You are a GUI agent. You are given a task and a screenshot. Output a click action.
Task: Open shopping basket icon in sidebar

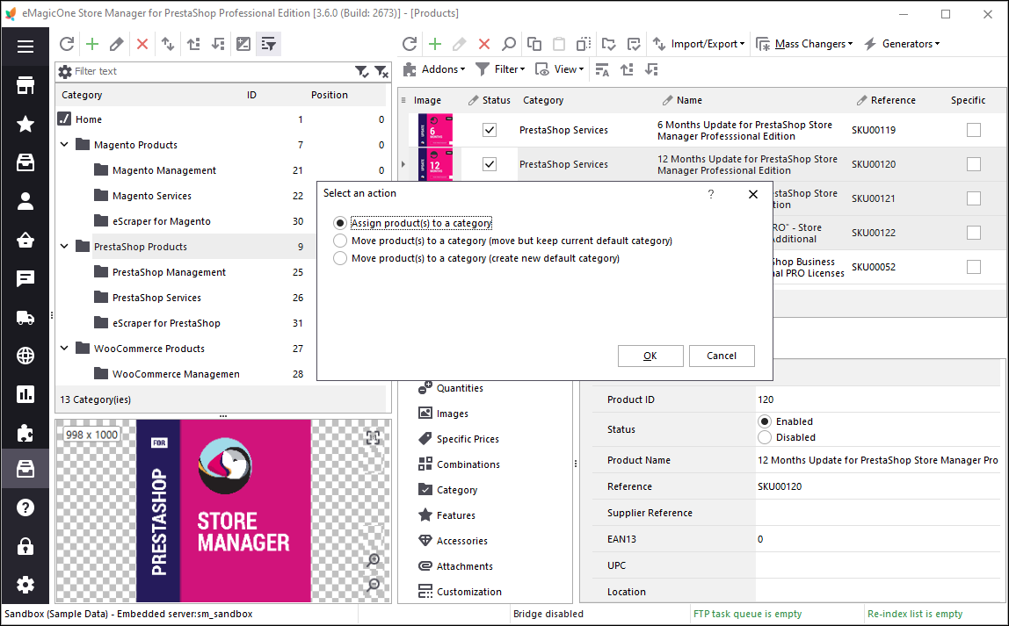25,240
